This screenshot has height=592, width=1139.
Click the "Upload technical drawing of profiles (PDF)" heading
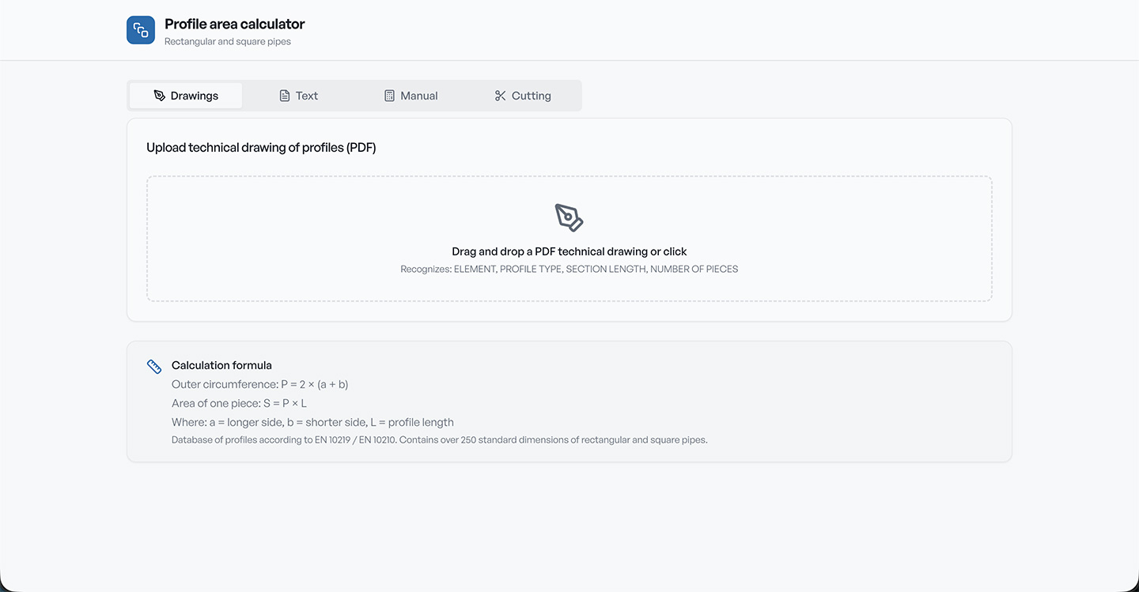tap(261, 148)
